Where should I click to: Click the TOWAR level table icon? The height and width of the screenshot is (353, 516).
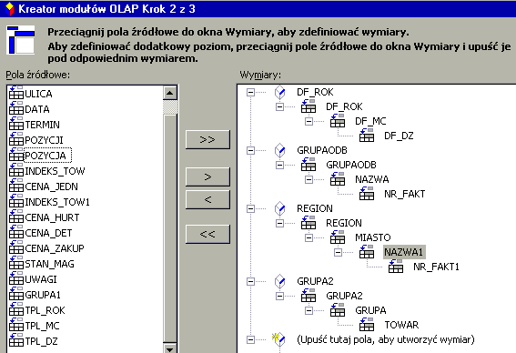pos(367,325)
